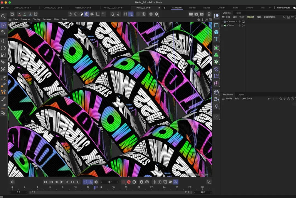
Task: Toggle sound during playback
Action: (96, 182)
